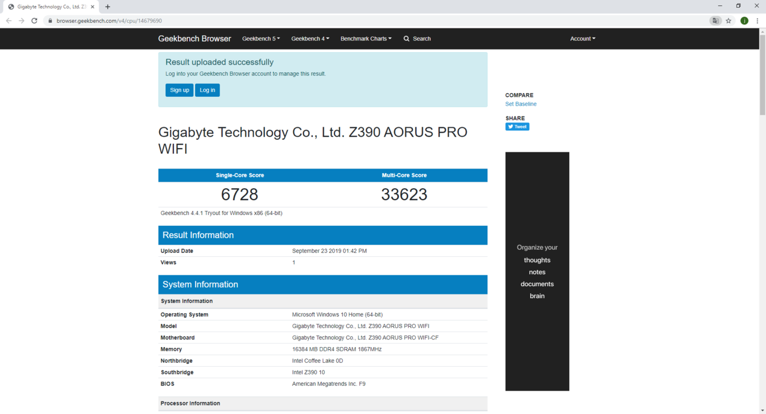766x414 pixels.
Task: Click the black sidebar advertisement
Action: (537, 271)
